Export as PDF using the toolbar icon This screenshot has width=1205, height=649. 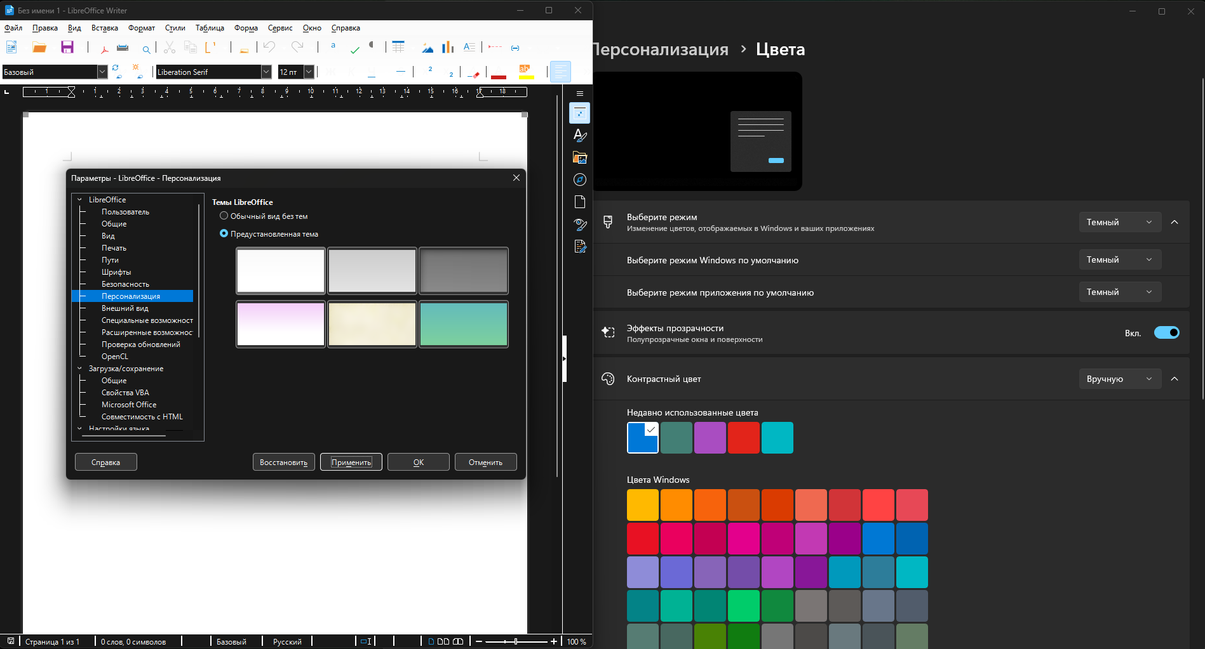point(104,48)
